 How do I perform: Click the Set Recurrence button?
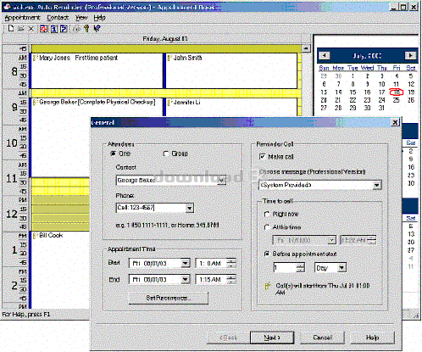pyautogui.click(x=169, y=298)
